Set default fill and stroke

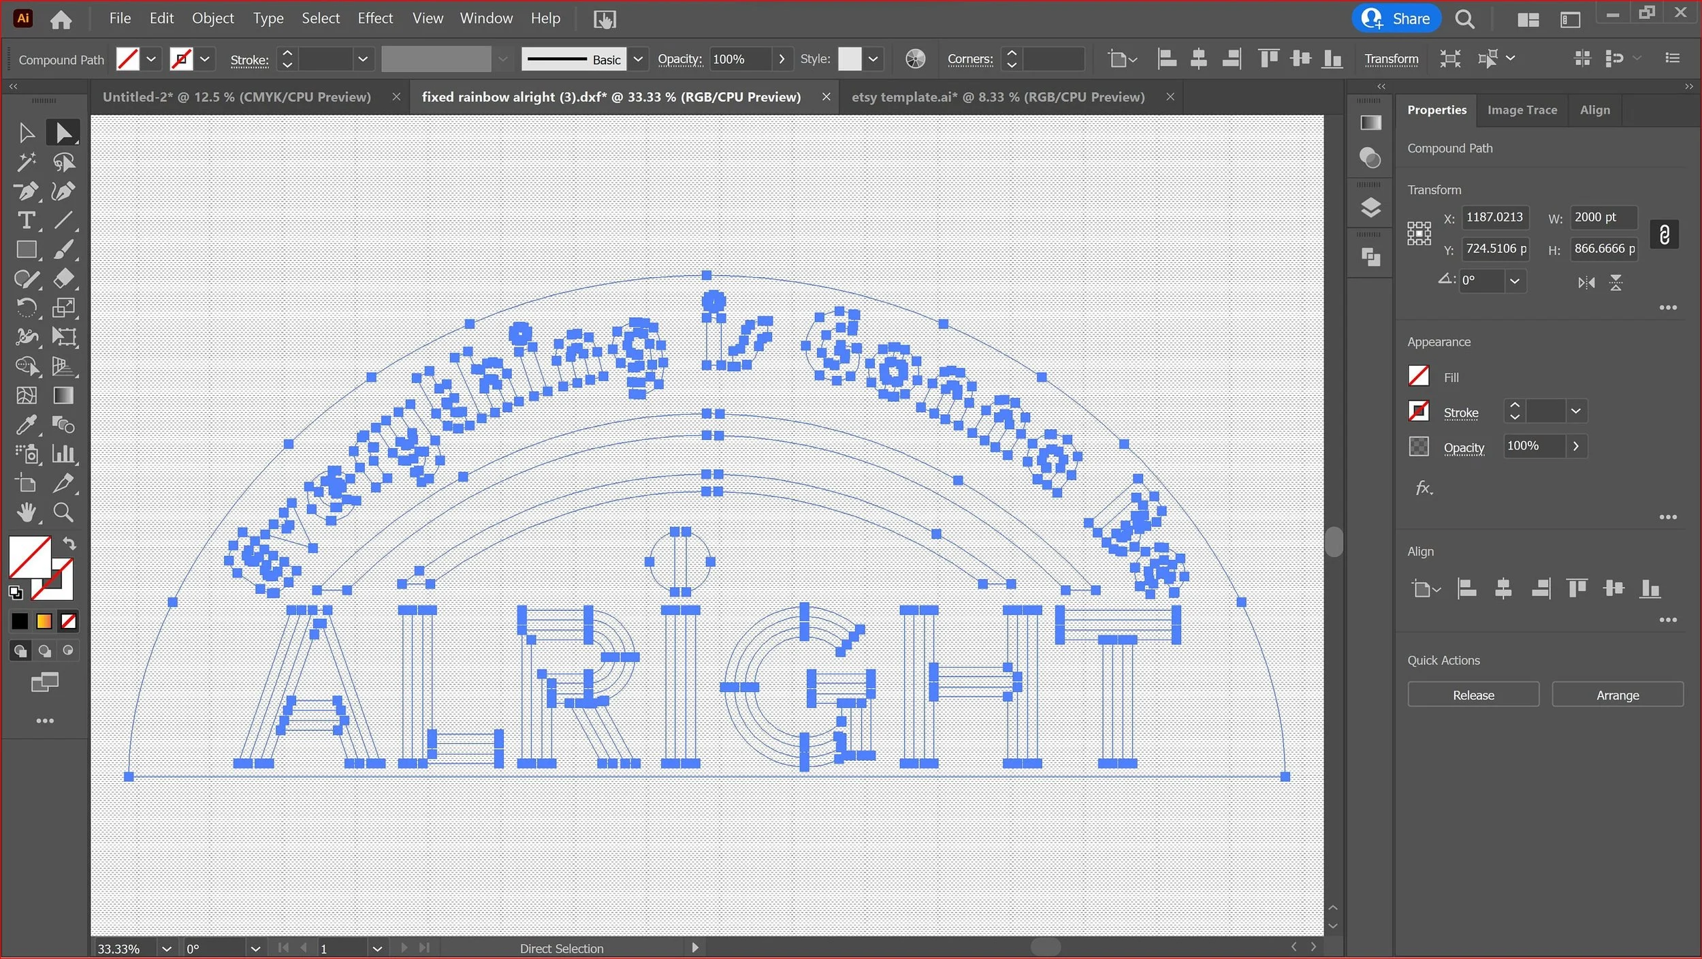tap(15, 593)
